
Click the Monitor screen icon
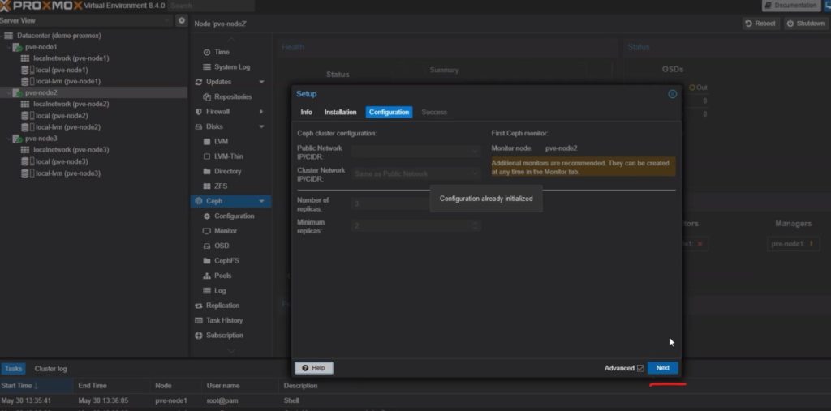[x=207, y=231]
